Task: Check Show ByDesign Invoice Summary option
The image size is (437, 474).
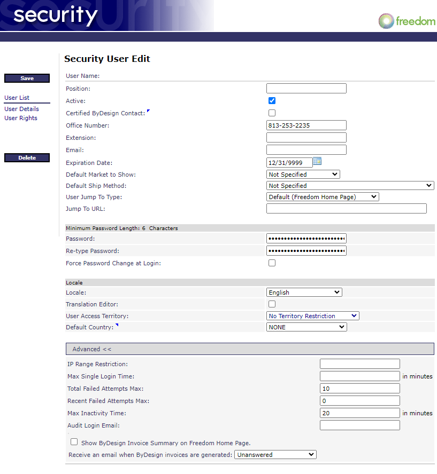Action: (74, 442)
